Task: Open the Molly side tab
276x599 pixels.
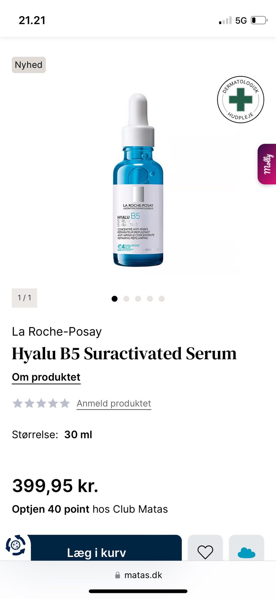Action: pyautogui.click(x=267, y=164)
